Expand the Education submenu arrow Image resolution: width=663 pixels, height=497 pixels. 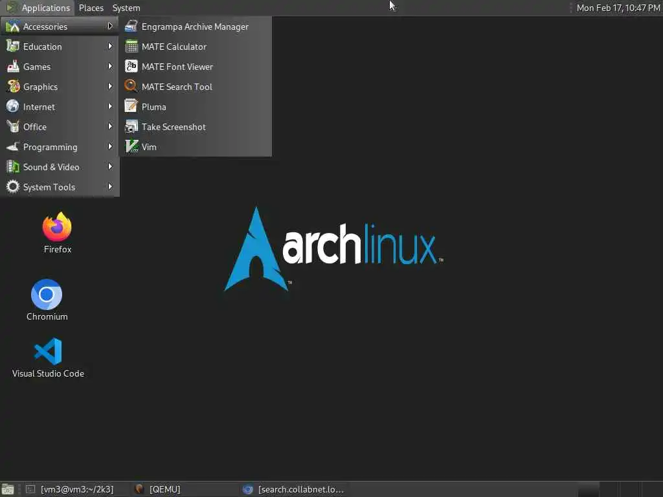110,46
